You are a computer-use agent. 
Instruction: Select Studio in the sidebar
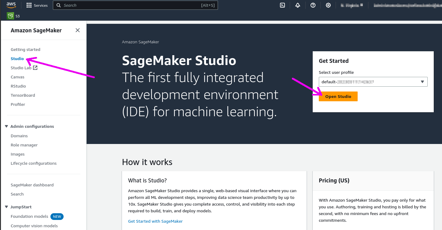pyautogui.click(x=17, y=59)
